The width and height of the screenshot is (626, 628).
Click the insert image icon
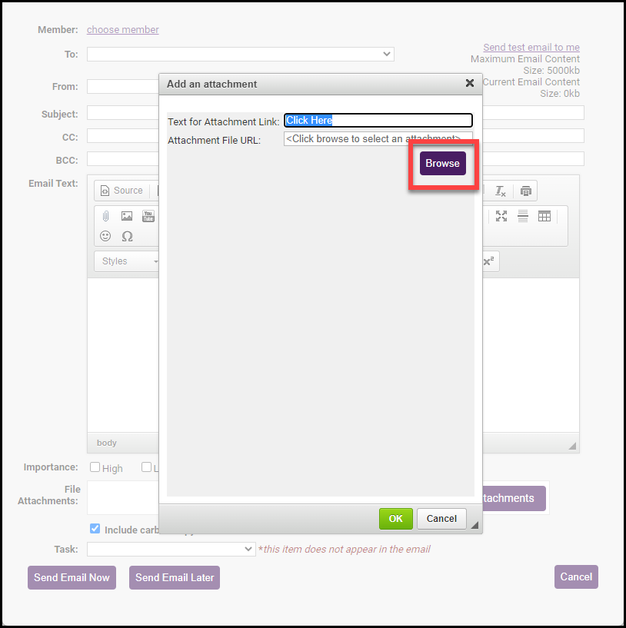(x=127, y=216)
